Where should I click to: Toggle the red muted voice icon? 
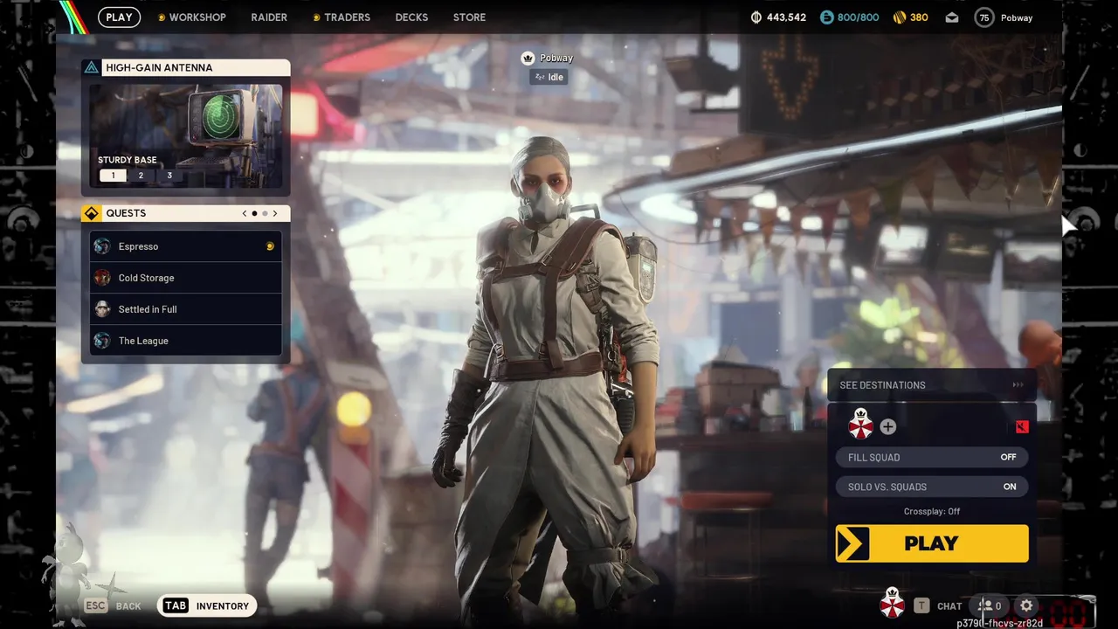pos(1022,427)
